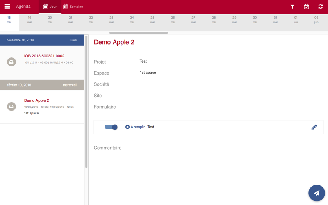Open the hamburger menu
Viewport: 328px width, 205px height.
point(7,6)
